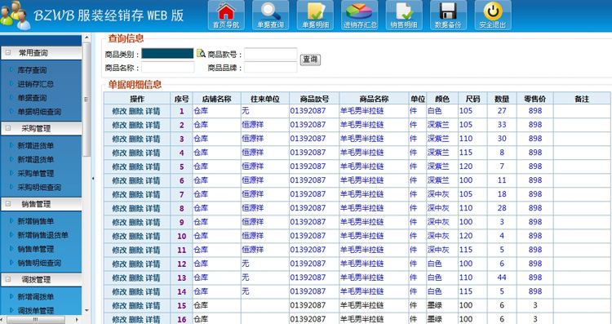Open 新增进货单 in the sidebar
The width and height of the screenshot is (612, 324).
[x=36, y=145]
